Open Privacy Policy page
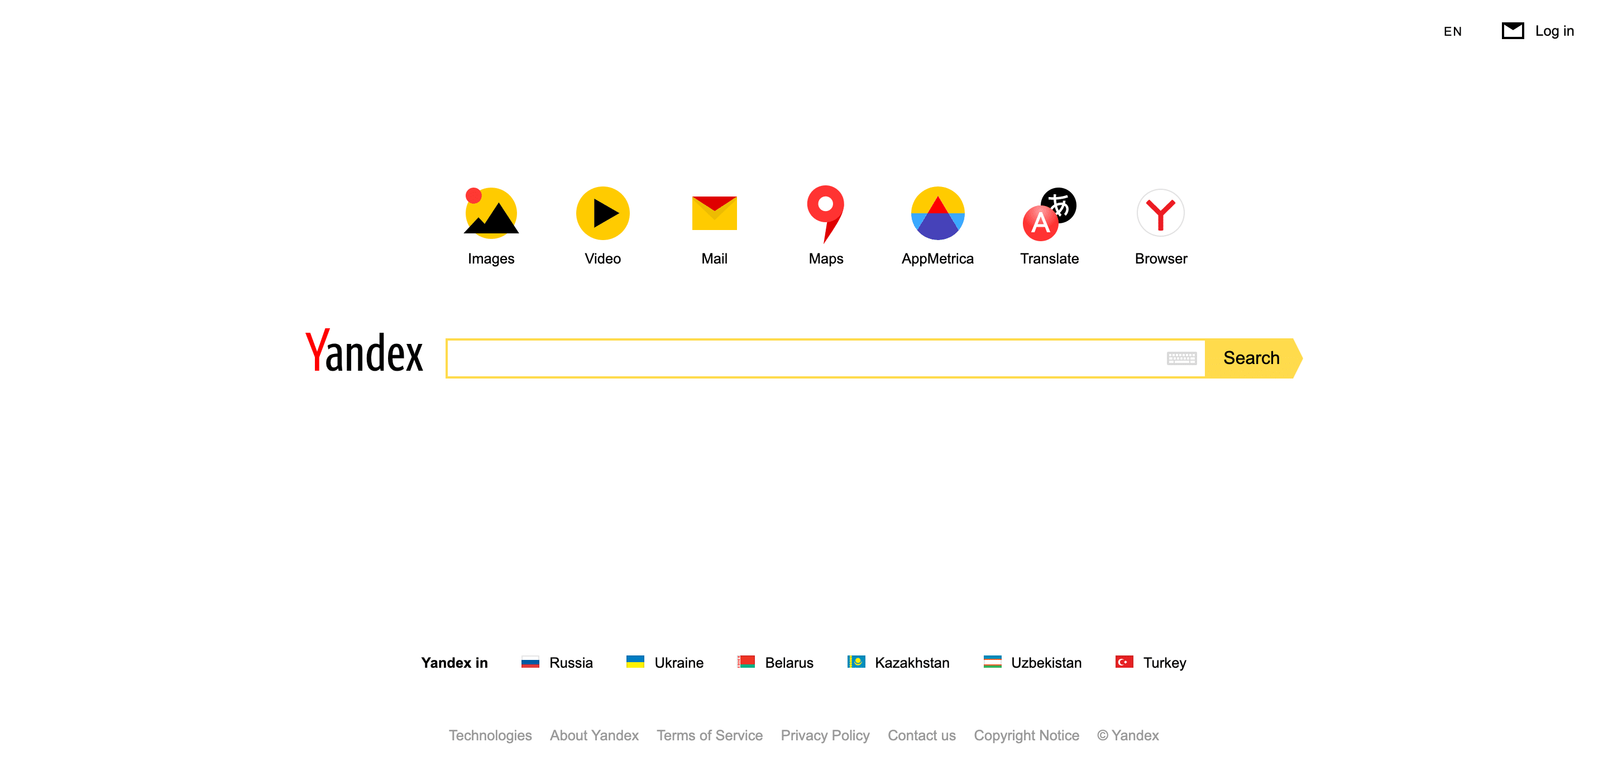Viewport: 1608px width, 766px height. [826, 735]
